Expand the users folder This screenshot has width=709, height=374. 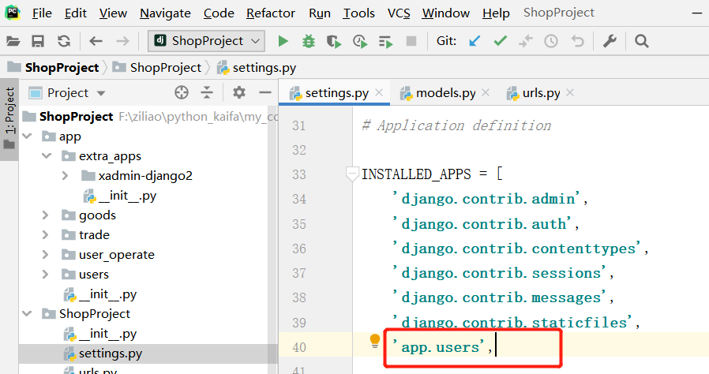click(45, 274)
